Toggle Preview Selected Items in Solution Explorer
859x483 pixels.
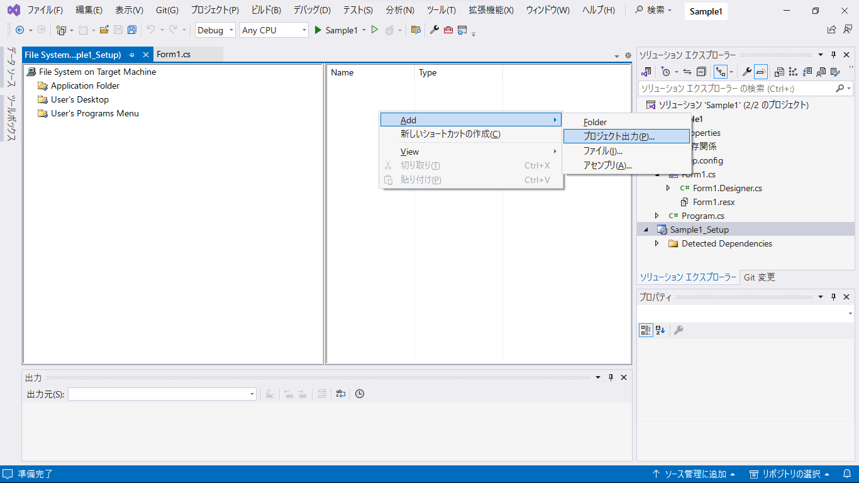coord(761,72)
